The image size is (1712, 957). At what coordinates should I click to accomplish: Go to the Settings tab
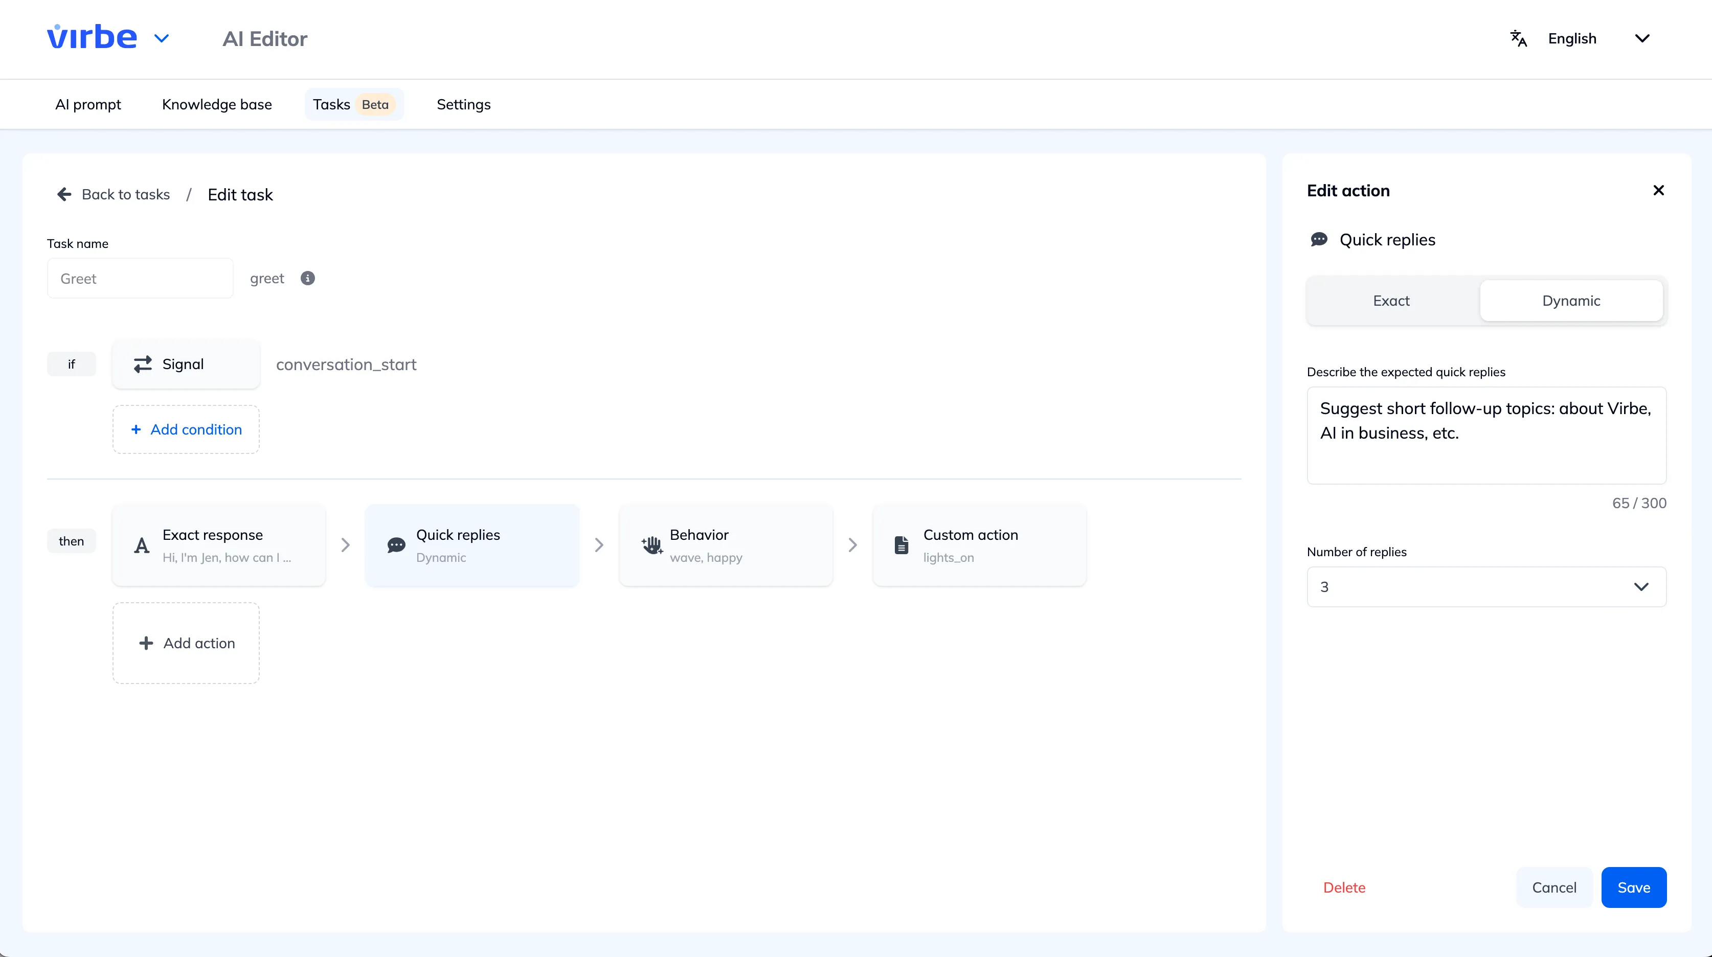point(463,104)
